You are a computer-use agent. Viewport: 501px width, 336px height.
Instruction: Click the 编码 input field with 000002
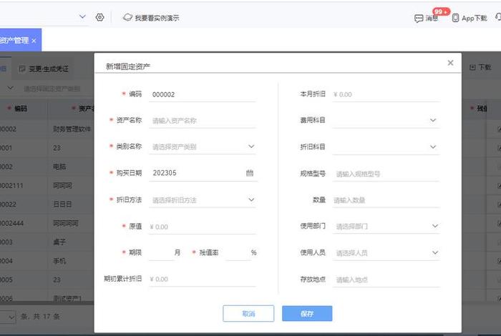[203, 94]
